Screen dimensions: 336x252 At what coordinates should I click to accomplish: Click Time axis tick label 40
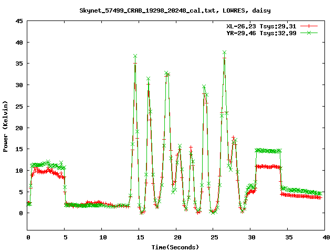point(326,237)
